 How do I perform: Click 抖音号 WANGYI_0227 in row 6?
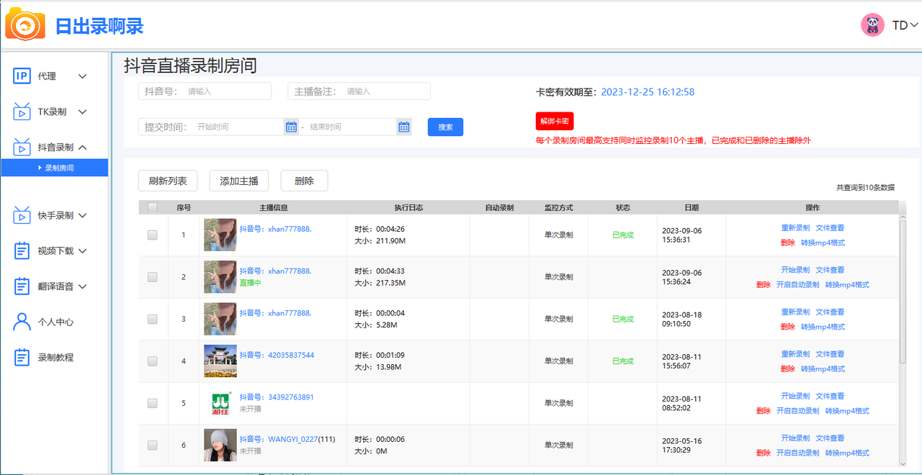[279, 439]
